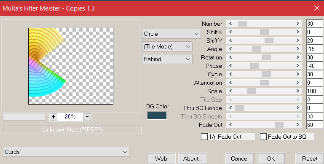The height and width of the screenshot is (164, 324).
Task: Click the Phase slider thumb
Action: click(254, 66)
